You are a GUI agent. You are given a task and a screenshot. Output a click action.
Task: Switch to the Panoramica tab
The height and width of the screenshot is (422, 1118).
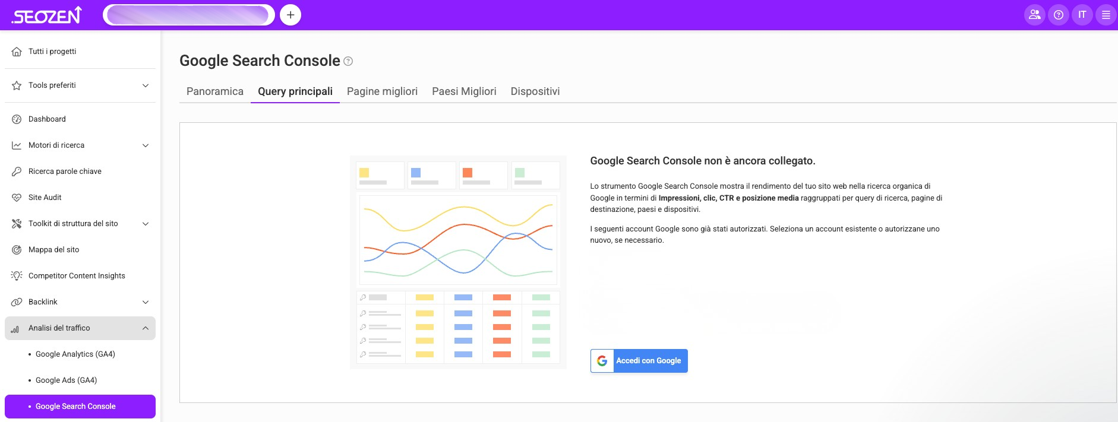pos(215,91)
